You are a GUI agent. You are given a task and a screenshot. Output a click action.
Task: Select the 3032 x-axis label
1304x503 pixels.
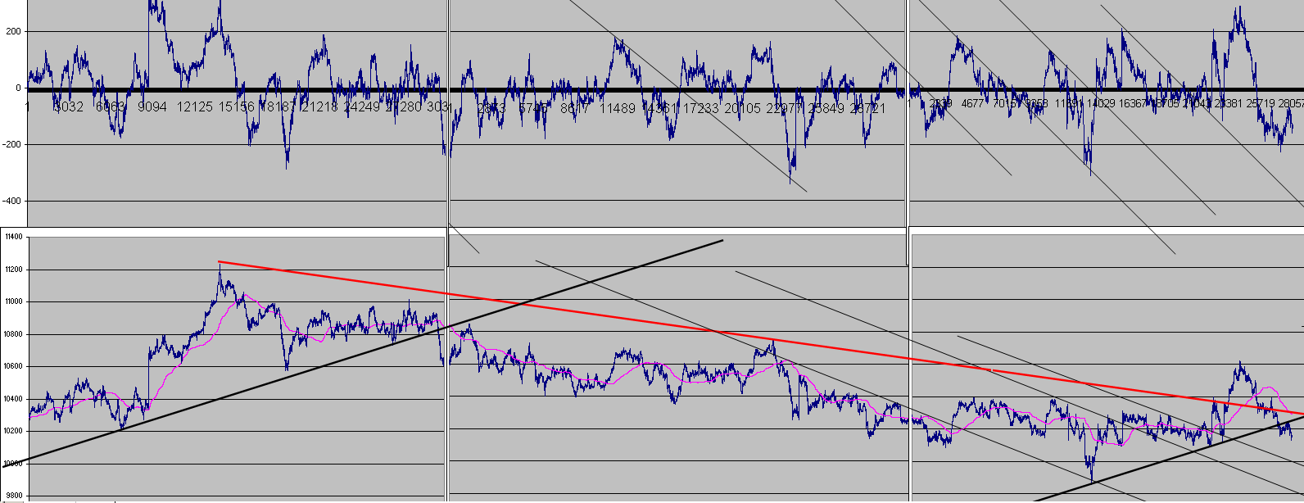[68, 107]
